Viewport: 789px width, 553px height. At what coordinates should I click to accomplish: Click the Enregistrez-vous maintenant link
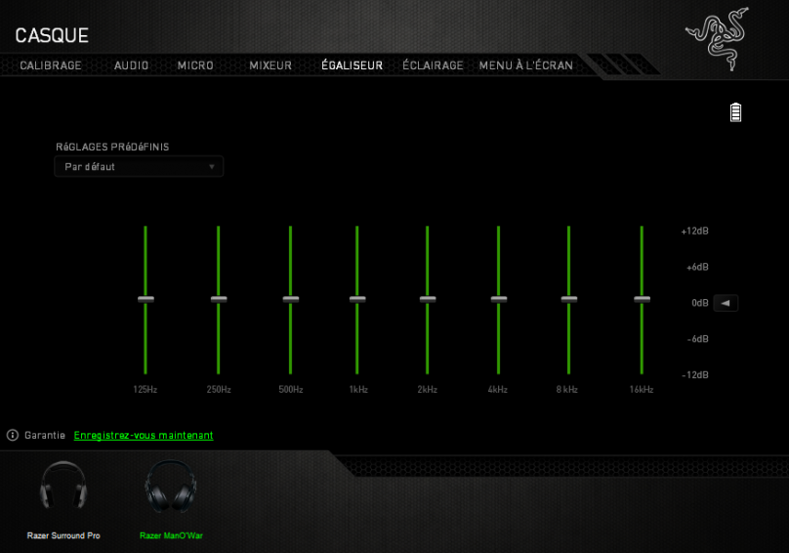click(144, 435)
